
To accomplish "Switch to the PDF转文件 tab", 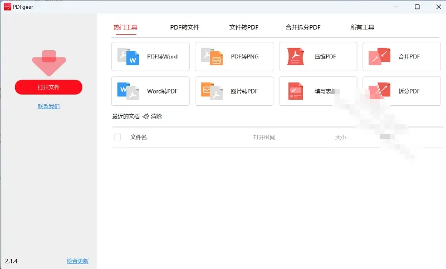I will (x=185, y=27).
